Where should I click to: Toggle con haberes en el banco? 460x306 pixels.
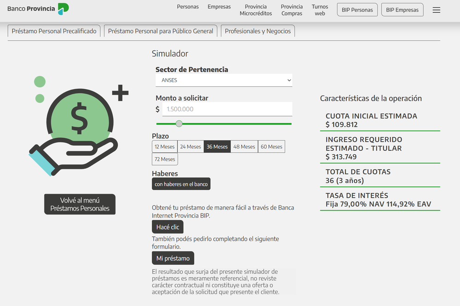181,184
